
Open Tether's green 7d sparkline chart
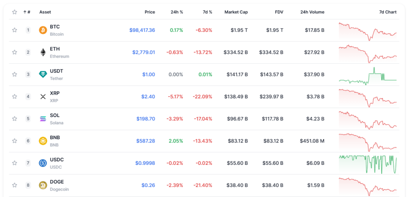pos(368,76)
